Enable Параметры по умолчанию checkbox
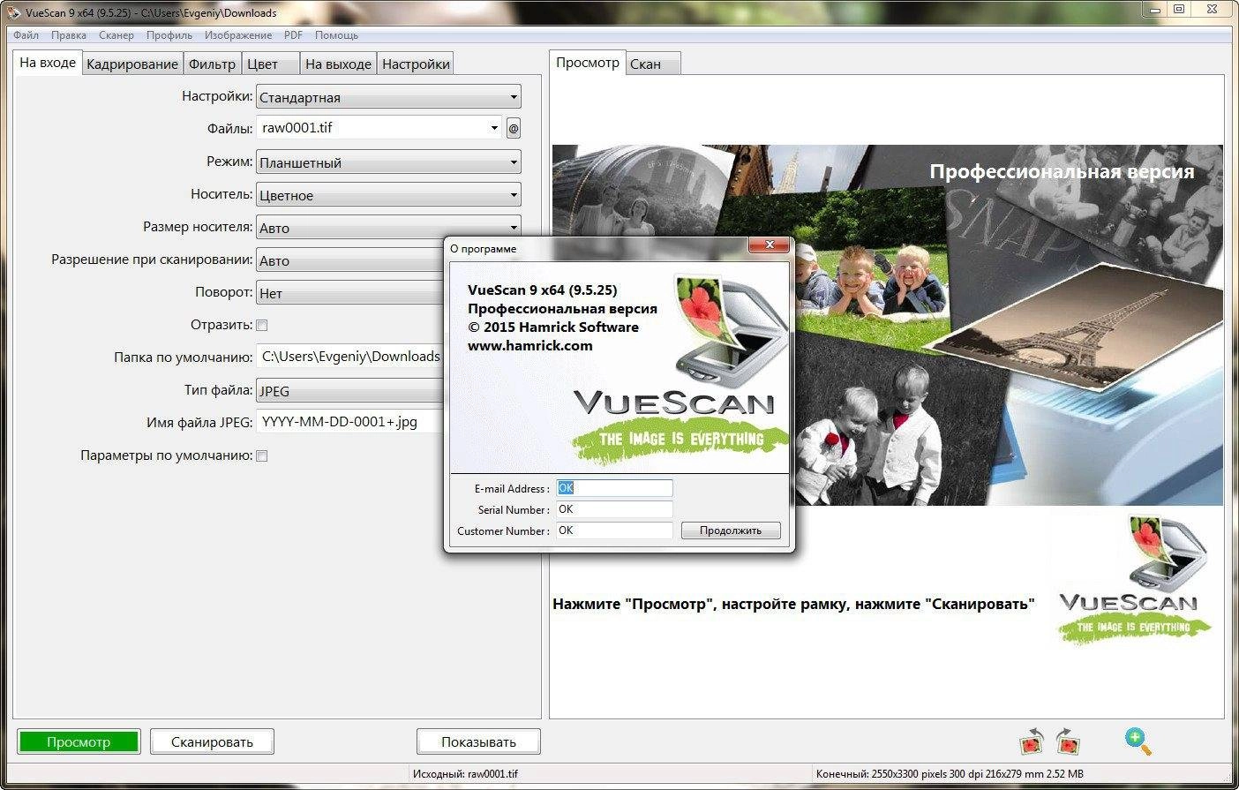The image size is (1239, 790). click(x=262, y=455)
